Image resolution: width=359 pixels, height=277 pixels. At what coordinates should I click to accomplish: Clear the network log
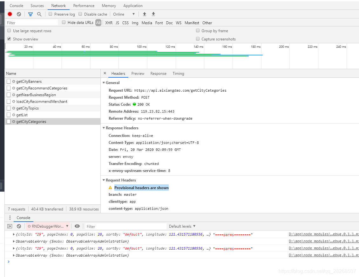click(19, 14)
